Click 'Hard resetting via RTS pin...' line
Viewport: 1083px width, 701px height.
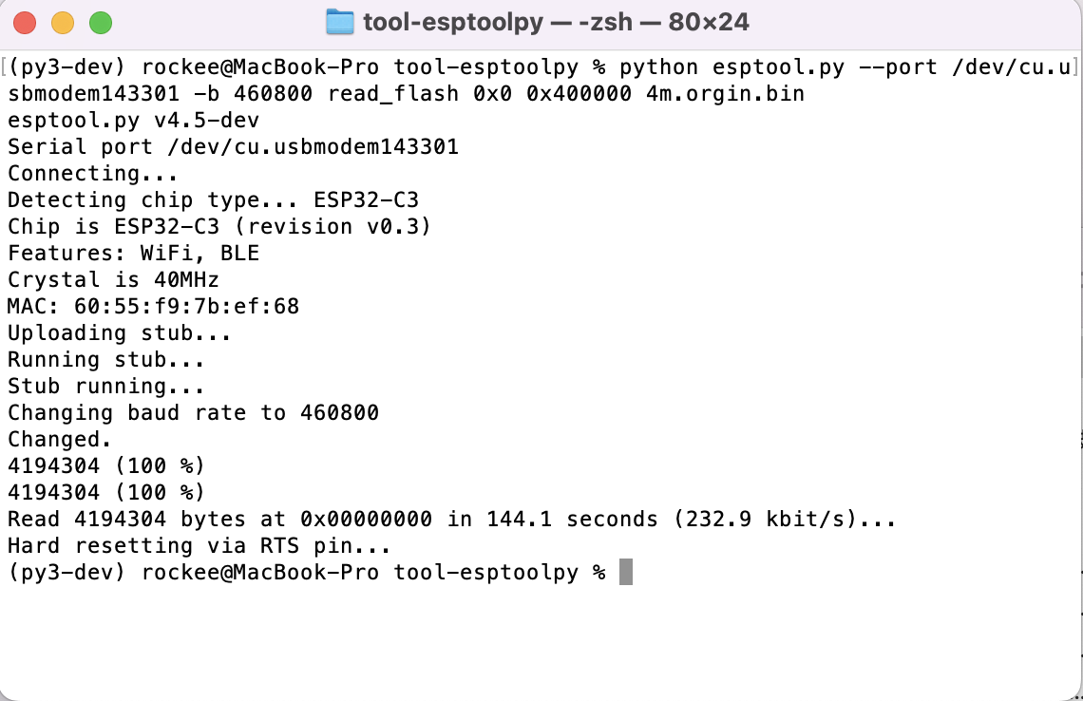199,545
